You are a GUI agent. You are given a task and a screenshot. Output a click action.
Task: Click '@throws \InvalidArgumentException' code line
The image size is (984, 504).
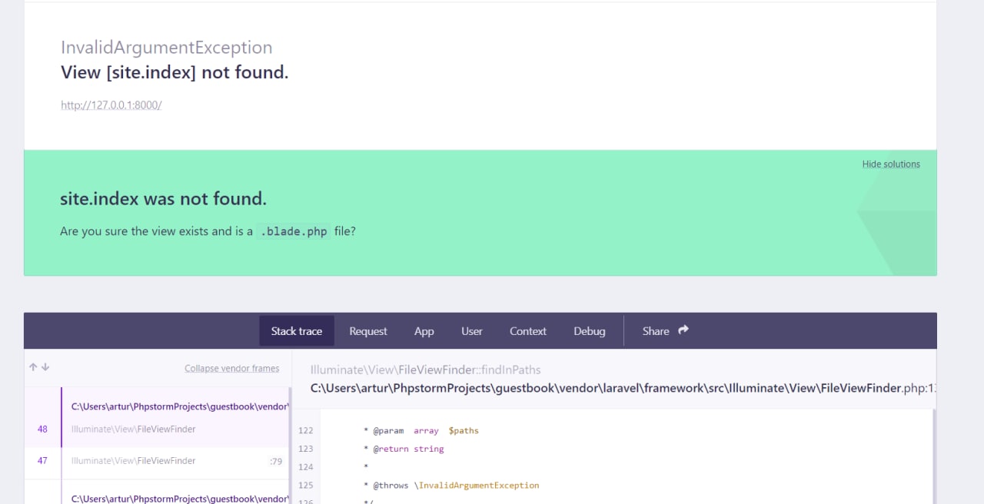click(x=451, y=486)
